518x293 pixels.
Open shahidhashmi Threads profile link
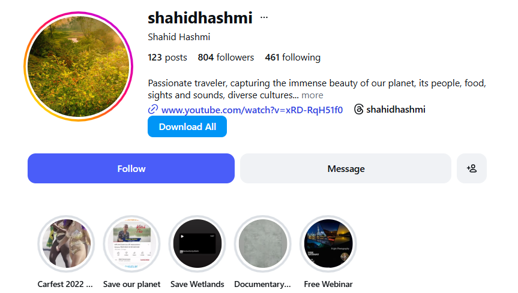pos(396,109)
